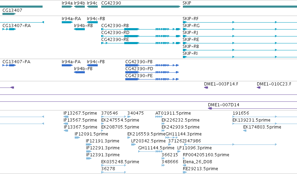Click transcript SKIP-RG
This screenshot has width=297, height=174.
coord(240,29)
